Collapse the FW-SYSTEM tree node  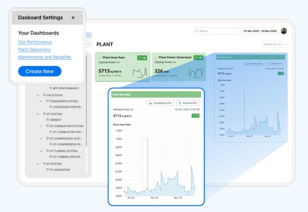38,95
